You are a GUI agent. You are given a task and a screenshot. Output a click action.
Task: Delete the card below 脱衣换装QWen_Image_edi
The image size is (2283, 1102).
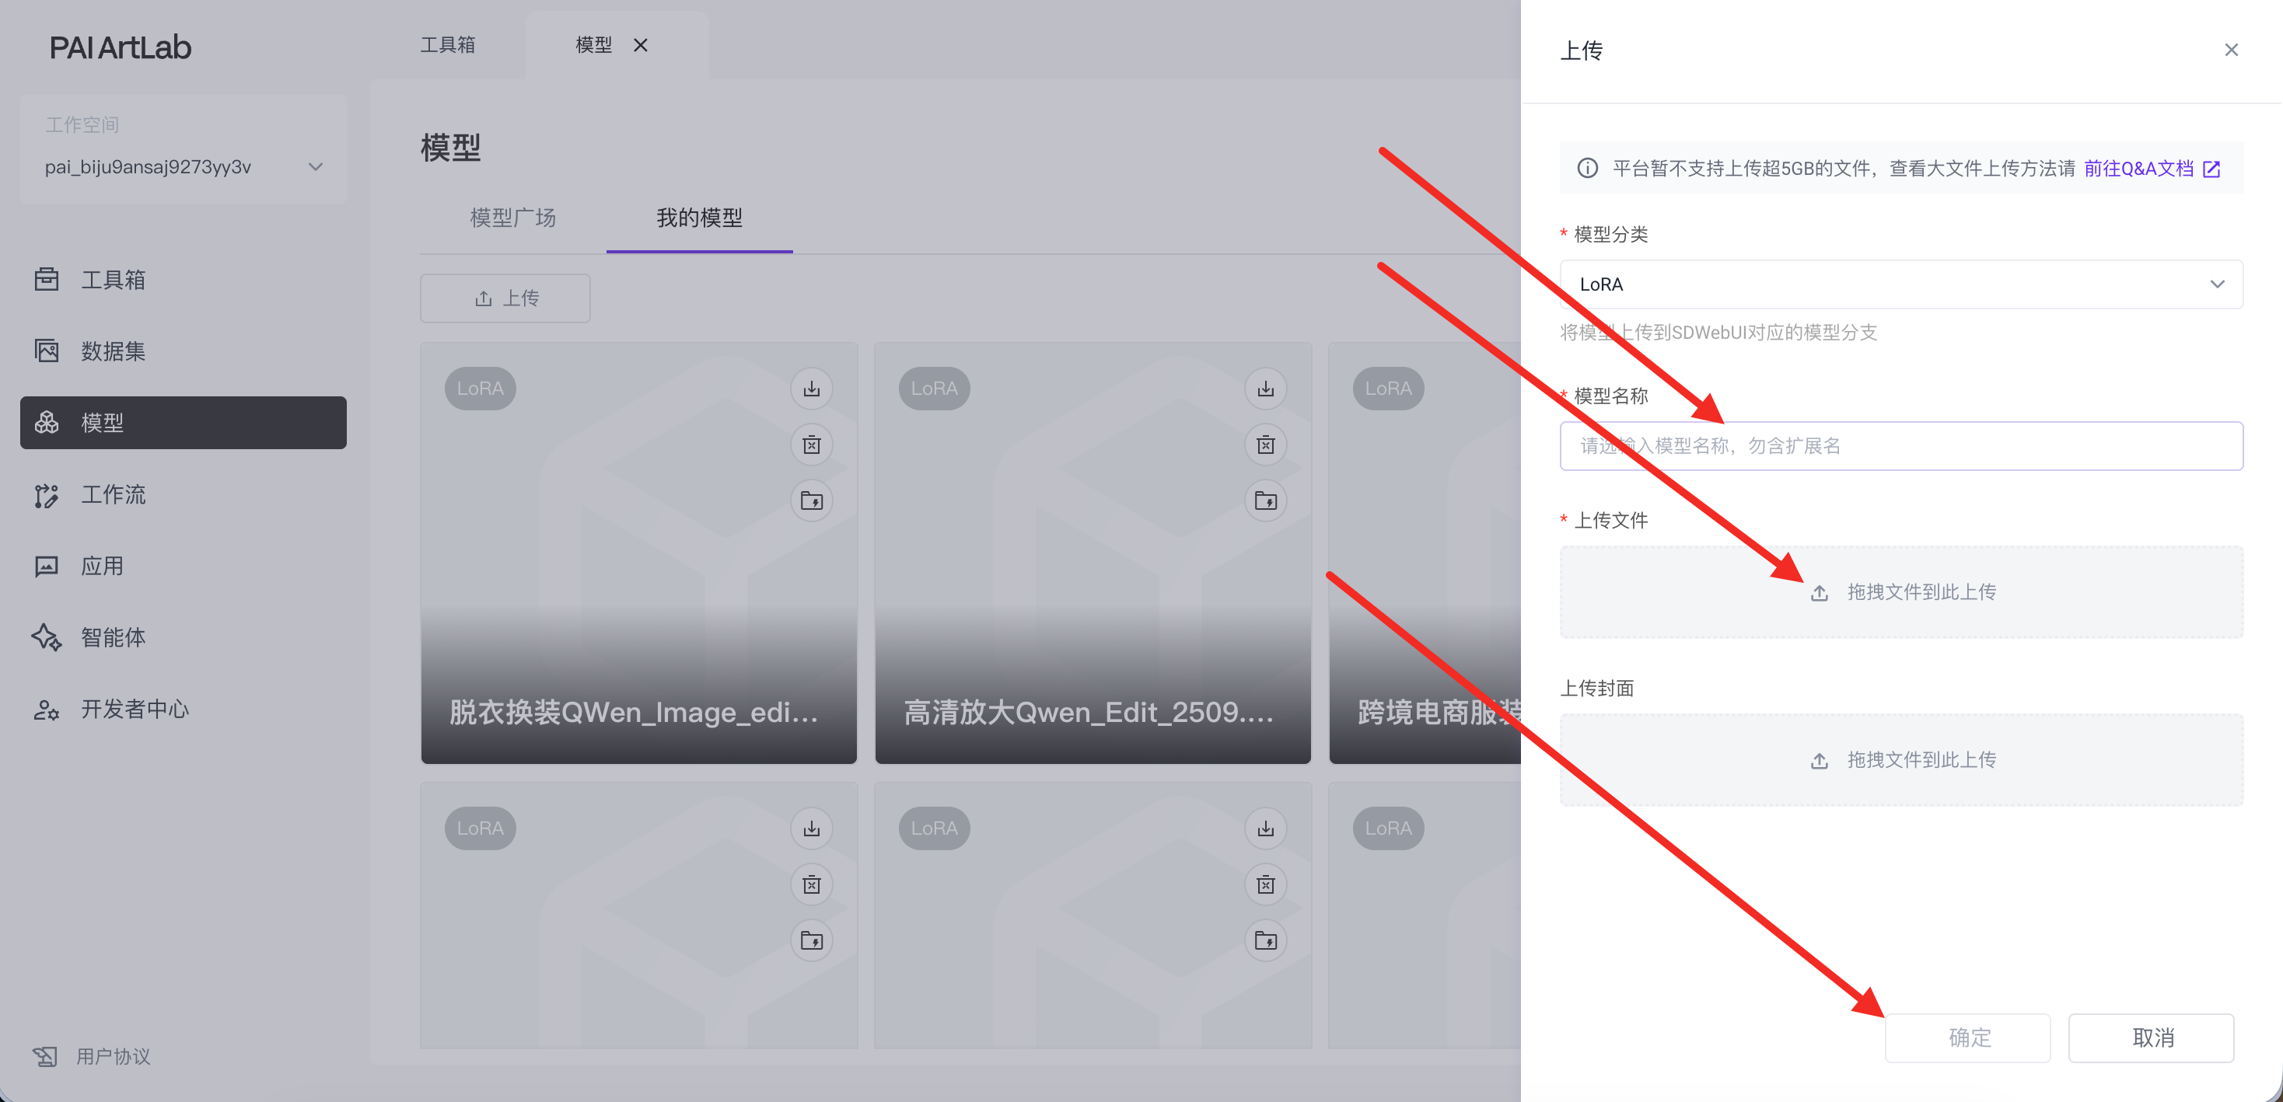coord(811,885)
